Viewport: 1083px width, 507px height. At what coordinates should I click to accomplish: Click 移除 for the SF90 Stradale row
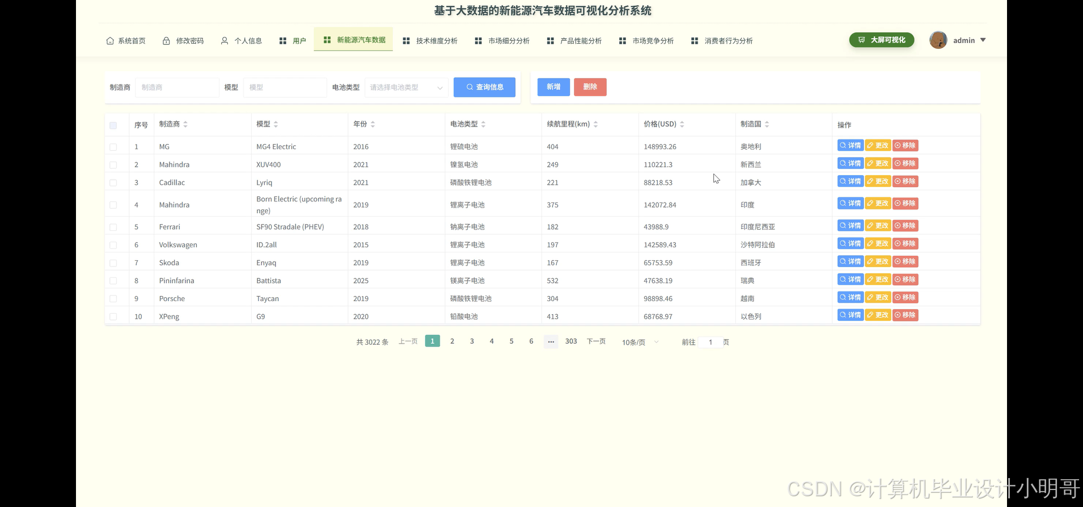coord(906,226)
